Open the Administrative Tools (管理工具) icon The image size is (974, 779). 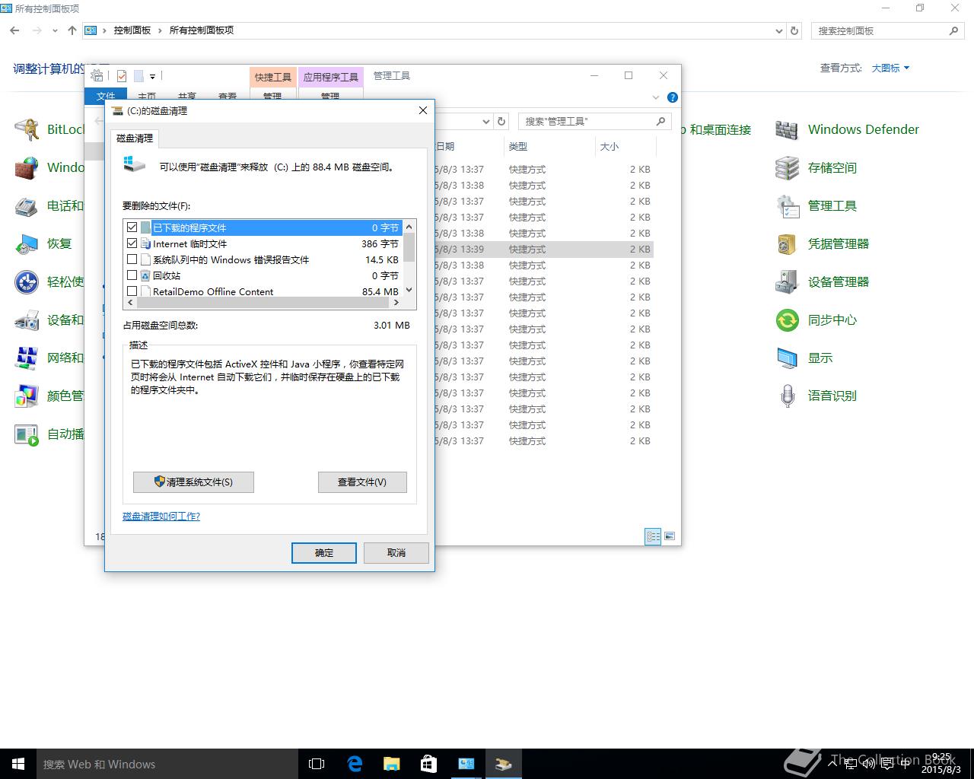(x=787, y=205)
